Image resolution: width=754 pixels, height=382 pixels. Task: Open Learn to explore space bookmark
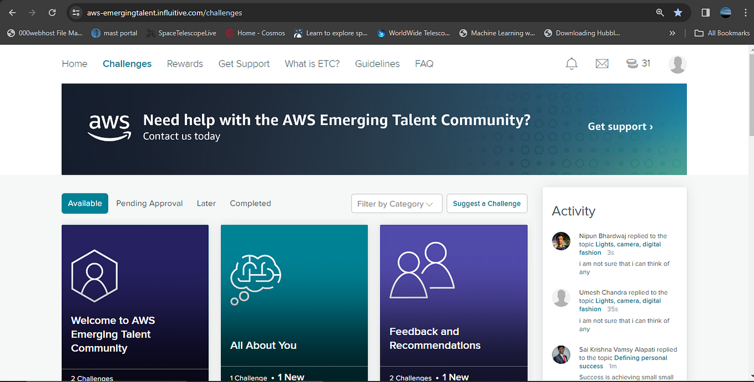tap(330, 33)
